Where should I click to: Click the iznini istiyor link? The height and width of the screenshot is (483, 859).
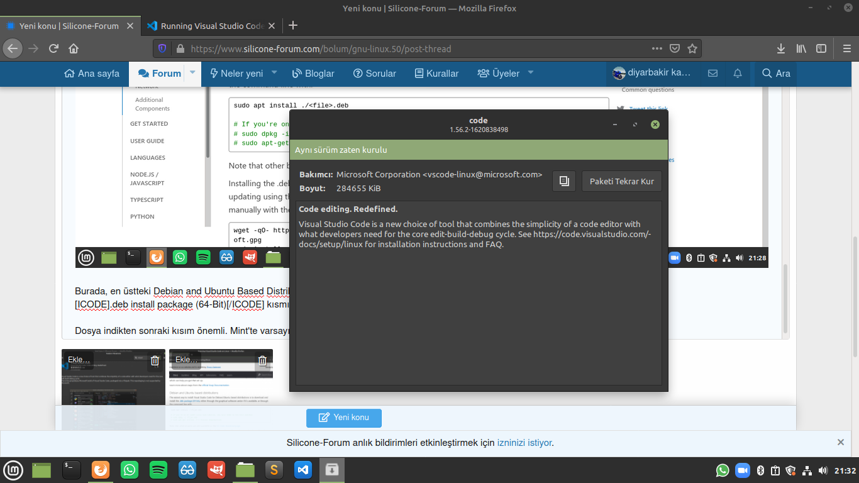524,443
